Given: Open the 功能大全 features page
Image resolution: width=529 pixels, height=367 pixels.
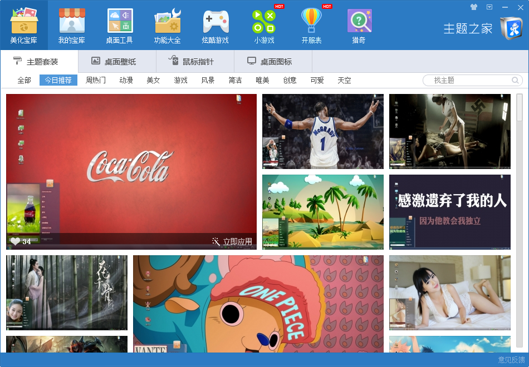Looking at the screenshot, I should click(168, 26).
